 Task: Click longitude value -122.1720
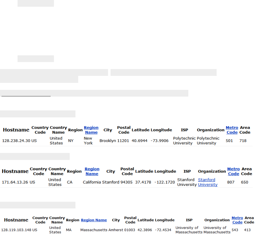(164, 182)
